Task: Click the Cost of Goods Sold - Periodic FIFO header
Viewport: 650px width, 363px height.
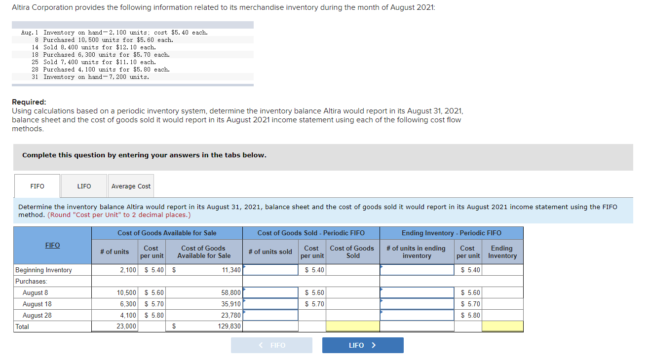Action: coord(311,233)
